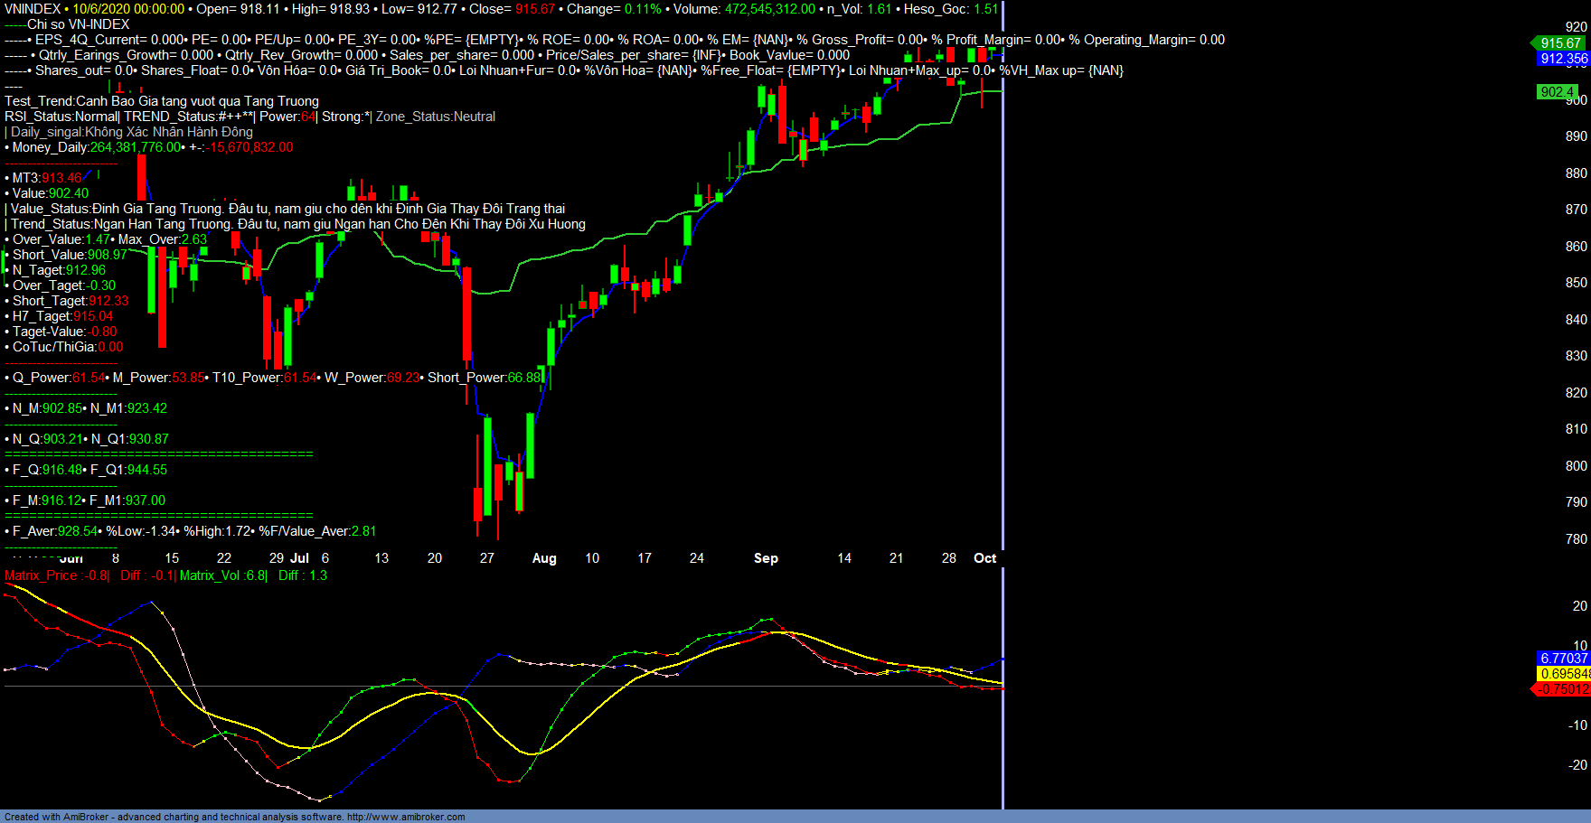Image resolution: width=1591 pixels, height=823 pixels.
Task: Click the Q_Power value in chart commentary
Action: [89, 378]
